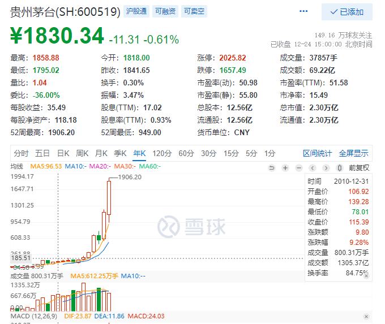Pan chart right with chevron icon

(326, 168)
